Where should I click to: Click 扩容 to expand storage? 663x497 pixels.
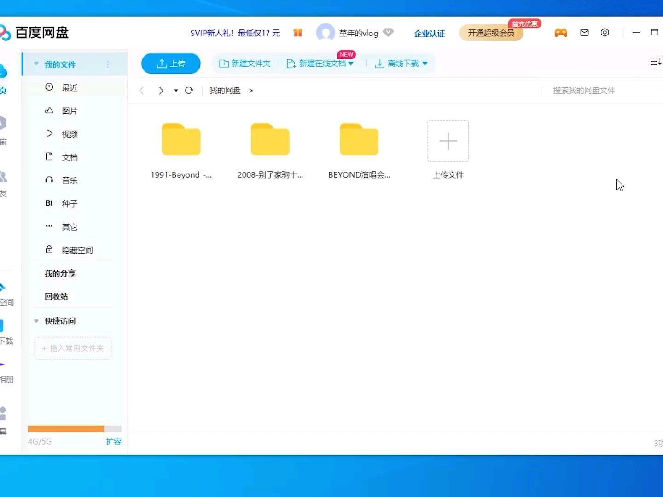113,442
